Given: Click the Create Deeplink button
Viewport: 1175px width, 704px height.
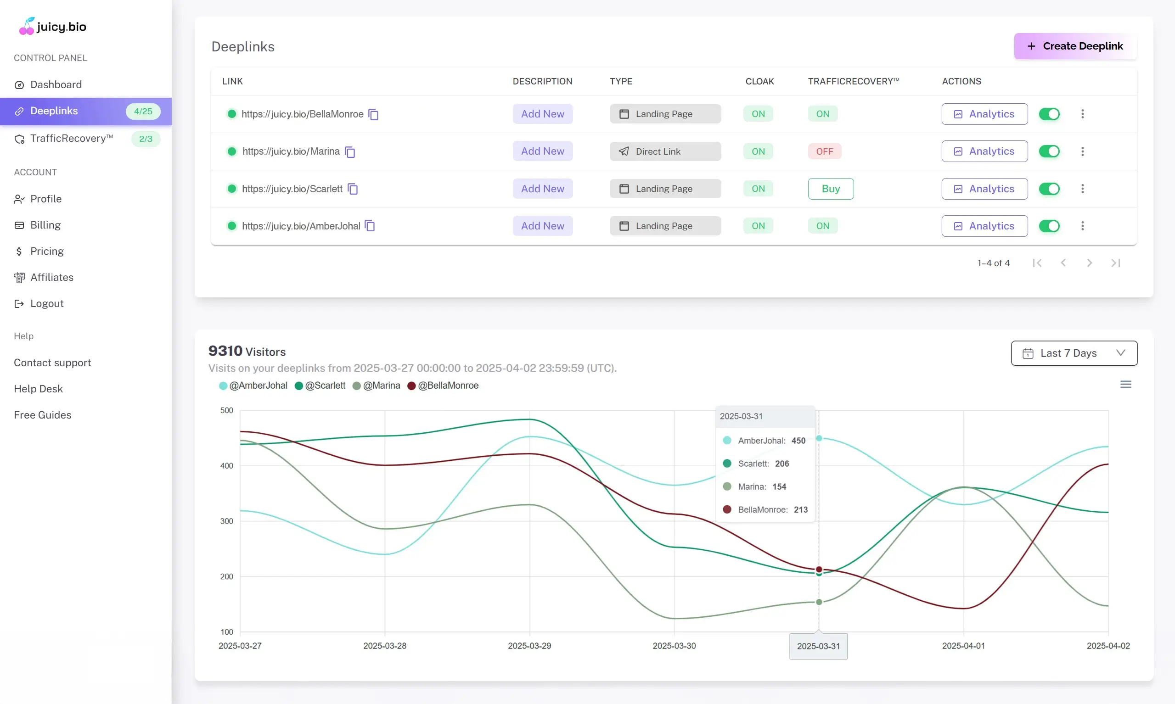Looking at the screenshot, I should pos(1075,46).
